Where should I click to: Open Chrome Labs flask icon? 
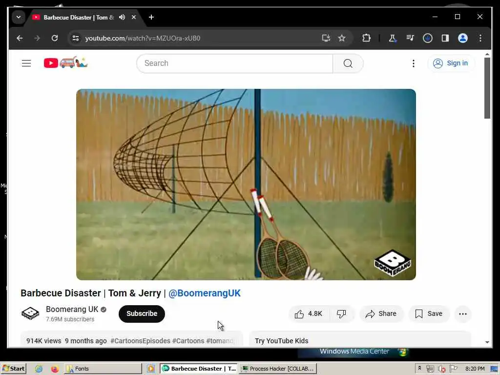392,38
